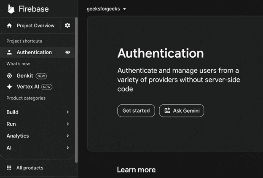Viewport: 263px width, 178px height.
Task: Expand the Build category chevron
Action: tap(67, 112)
